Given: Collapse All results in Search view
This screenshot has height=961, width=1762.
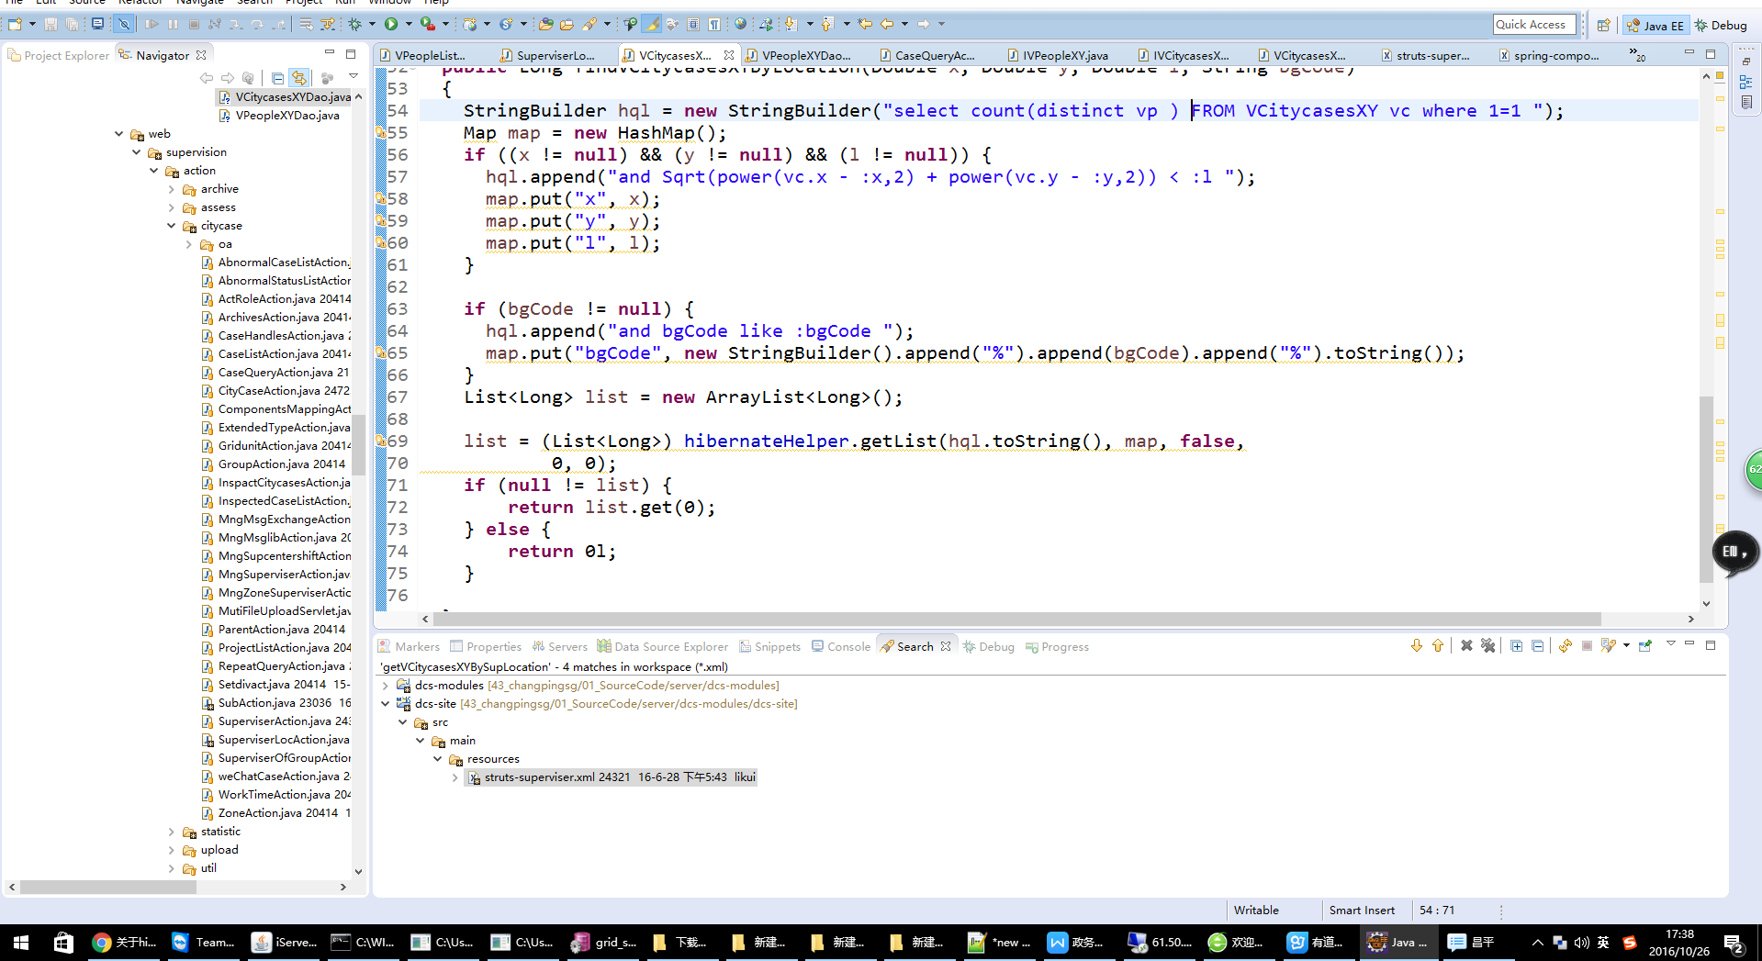Looking at the screenshot, I should coord(1538,646).
